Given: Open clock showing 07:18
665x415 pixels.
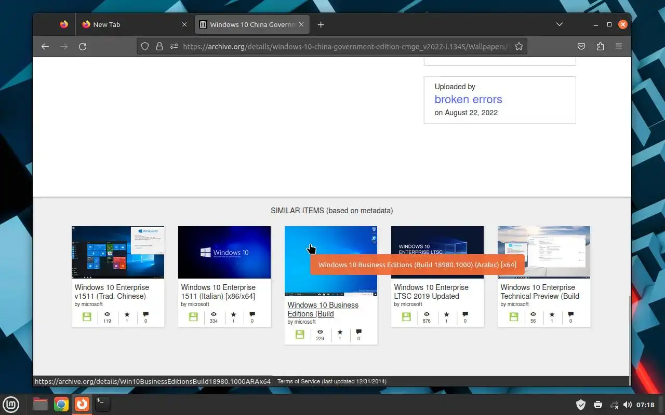Looking at the screenshot, I should 645,405.
